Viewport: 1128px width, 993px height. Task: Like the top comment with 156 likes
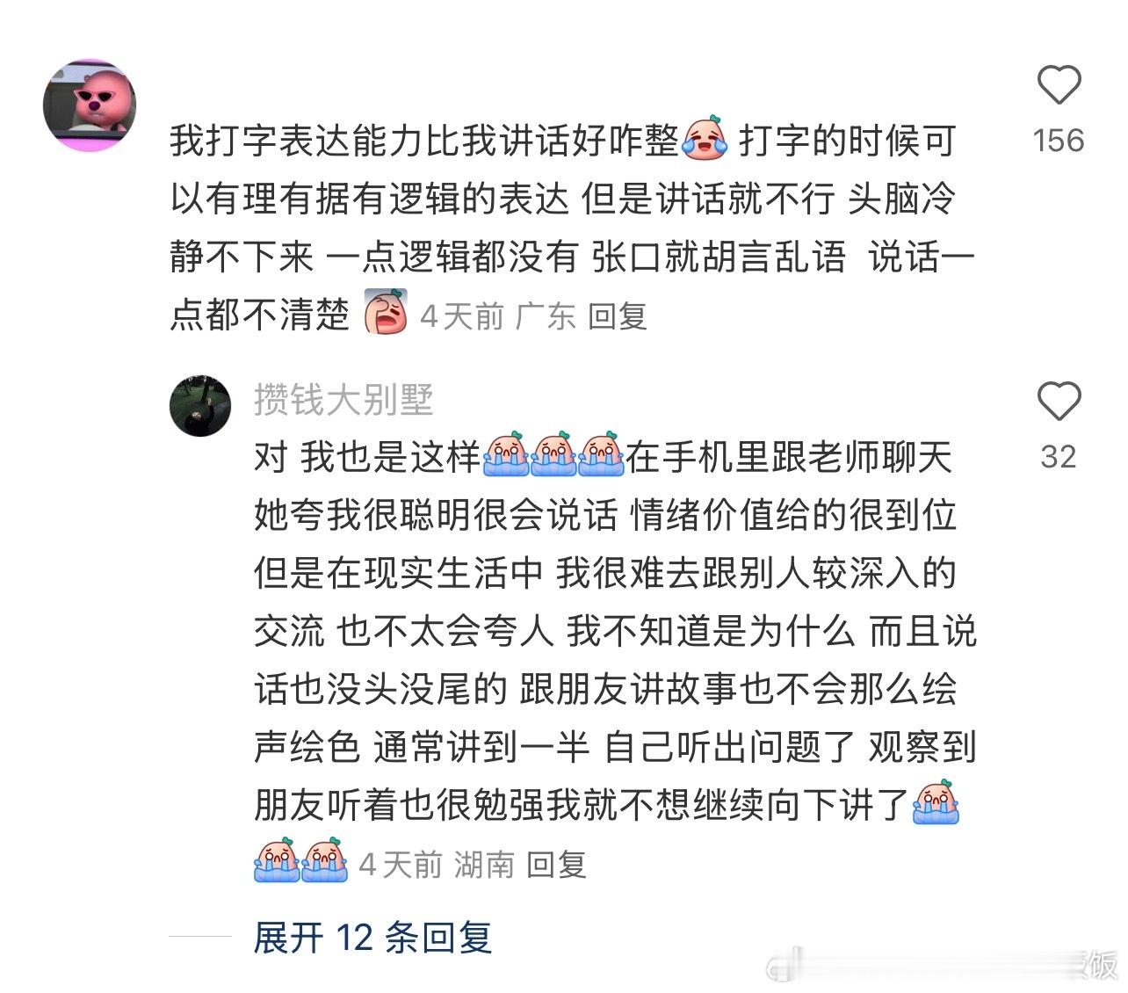tap(1059, 85)
